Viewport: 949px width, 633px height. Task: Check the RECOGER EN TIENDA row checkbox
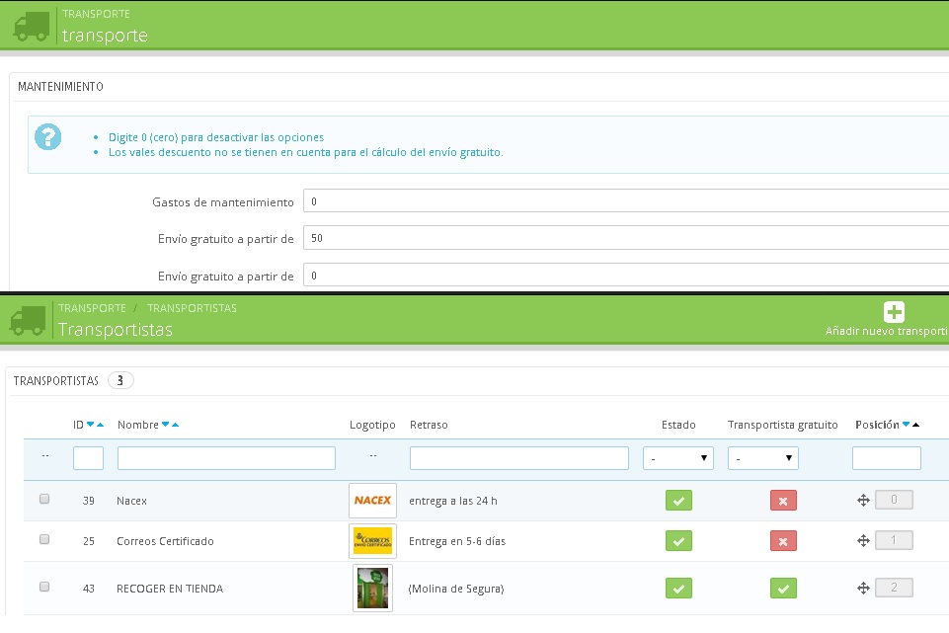point(44,587)
